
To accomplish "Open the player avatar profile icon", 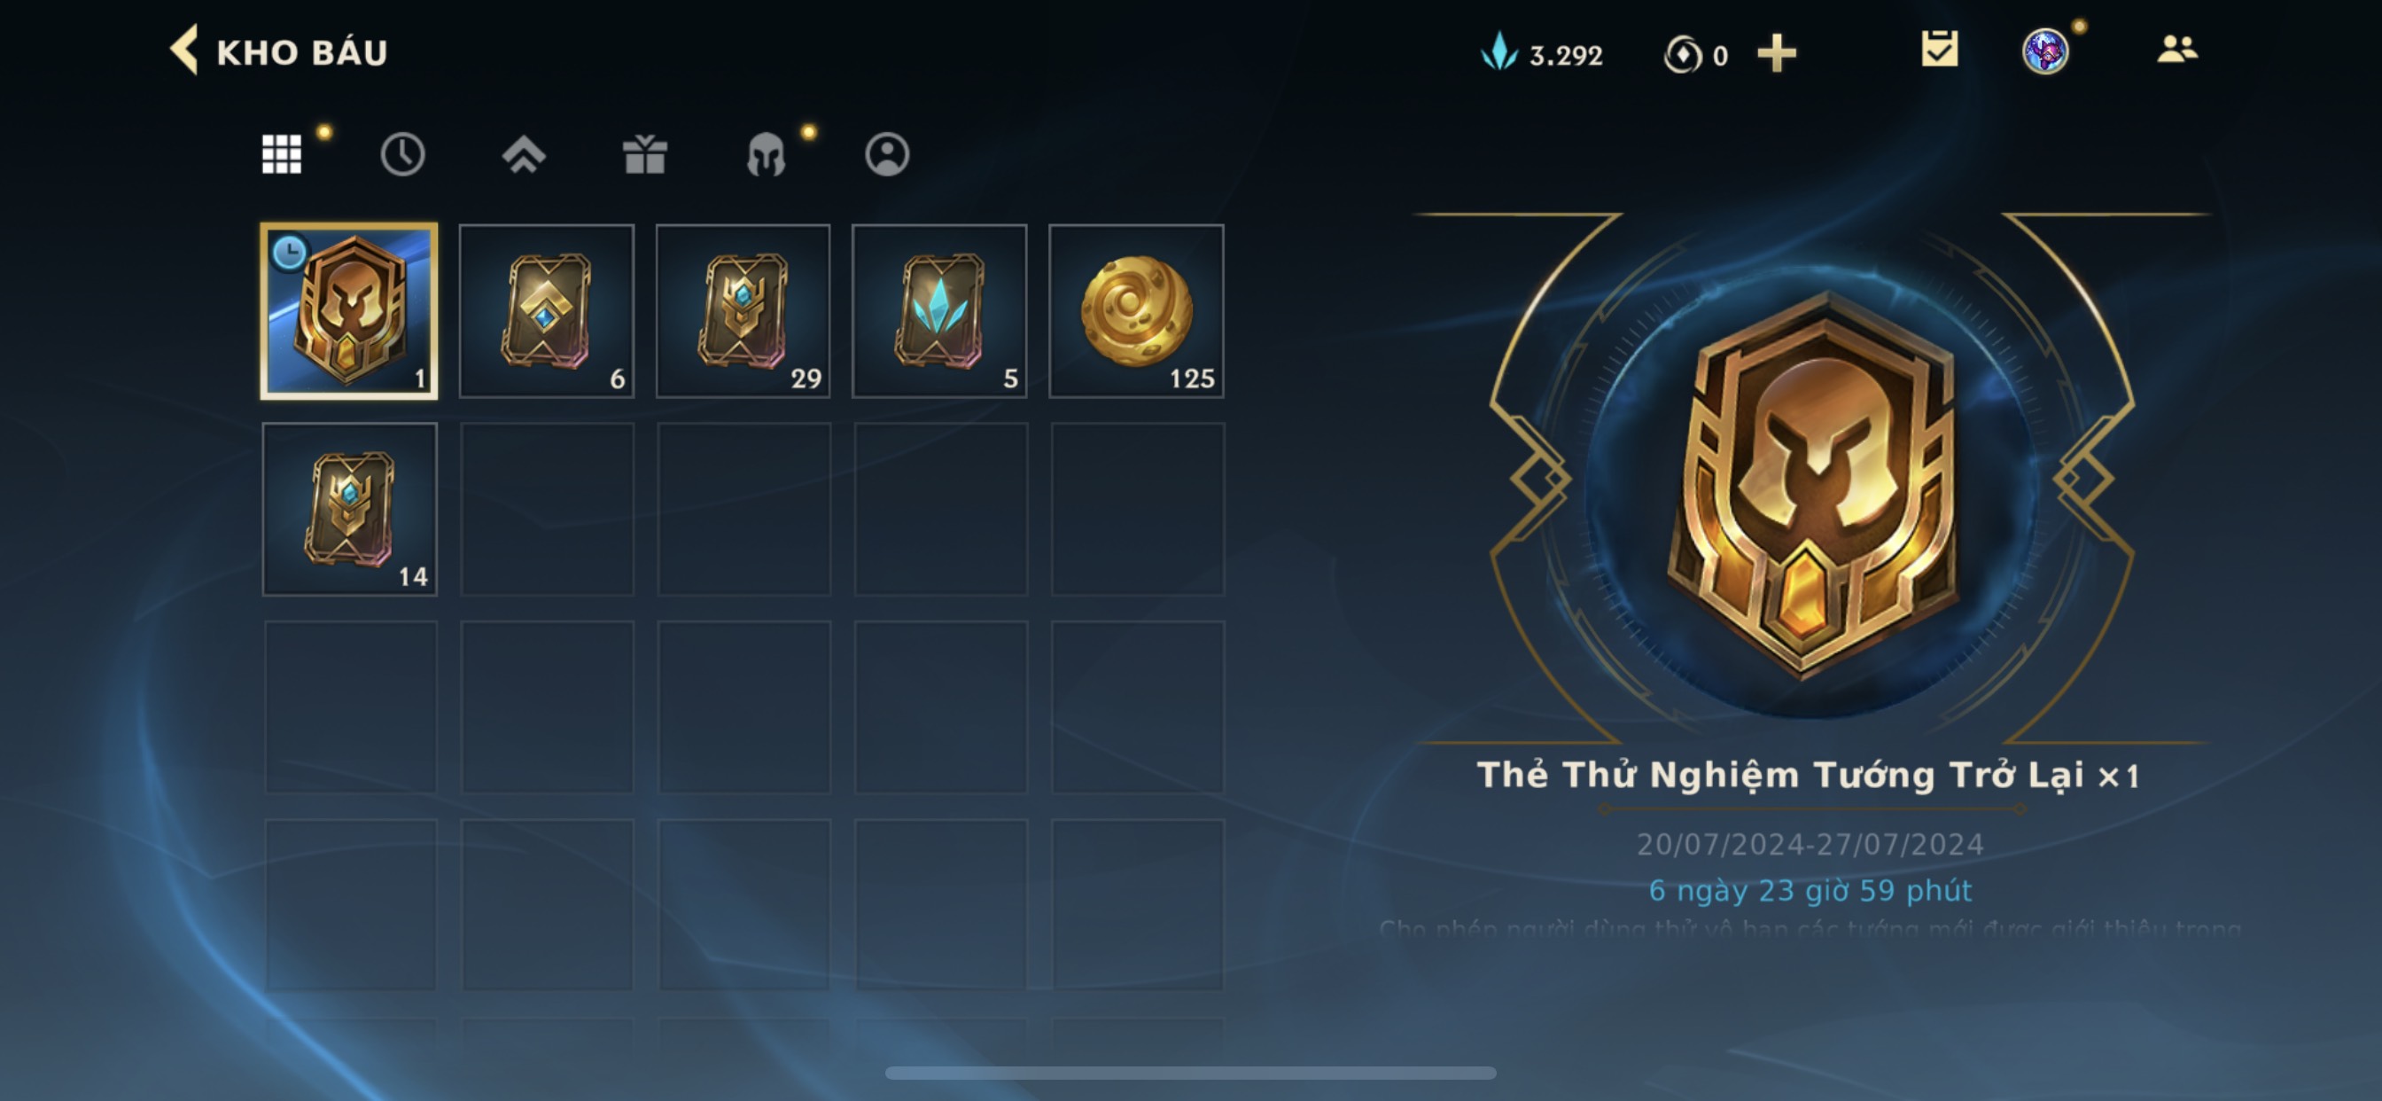I will point(2045,51).
